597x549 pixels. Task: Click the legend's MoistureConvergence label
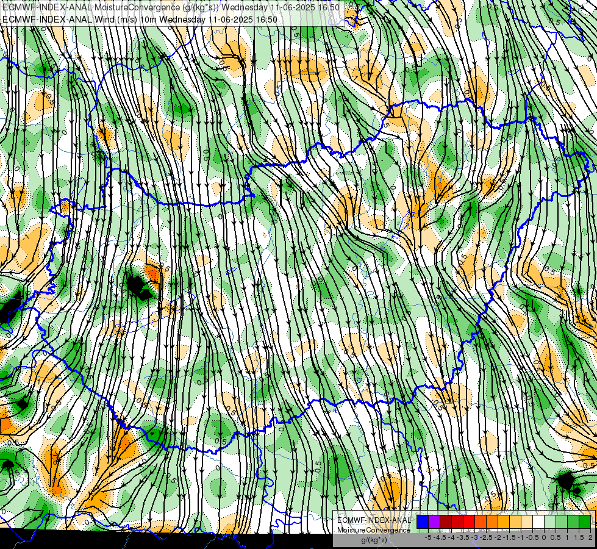click(374, 530)
